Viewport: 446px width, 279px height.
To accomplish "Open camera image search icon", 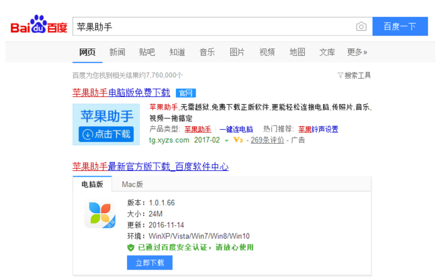I will 361,26.
